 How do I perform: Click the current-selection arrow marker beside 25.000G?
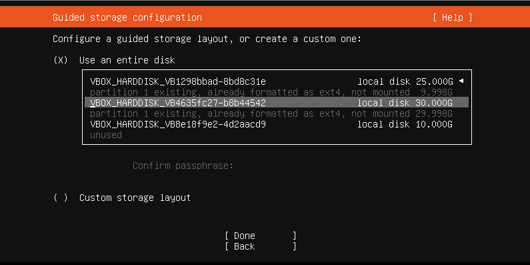point(461,81)
